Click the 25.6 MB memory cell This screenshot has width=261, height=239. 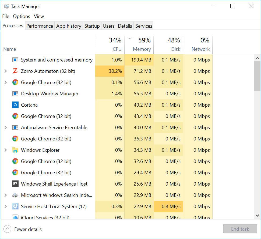click(139, 184)
